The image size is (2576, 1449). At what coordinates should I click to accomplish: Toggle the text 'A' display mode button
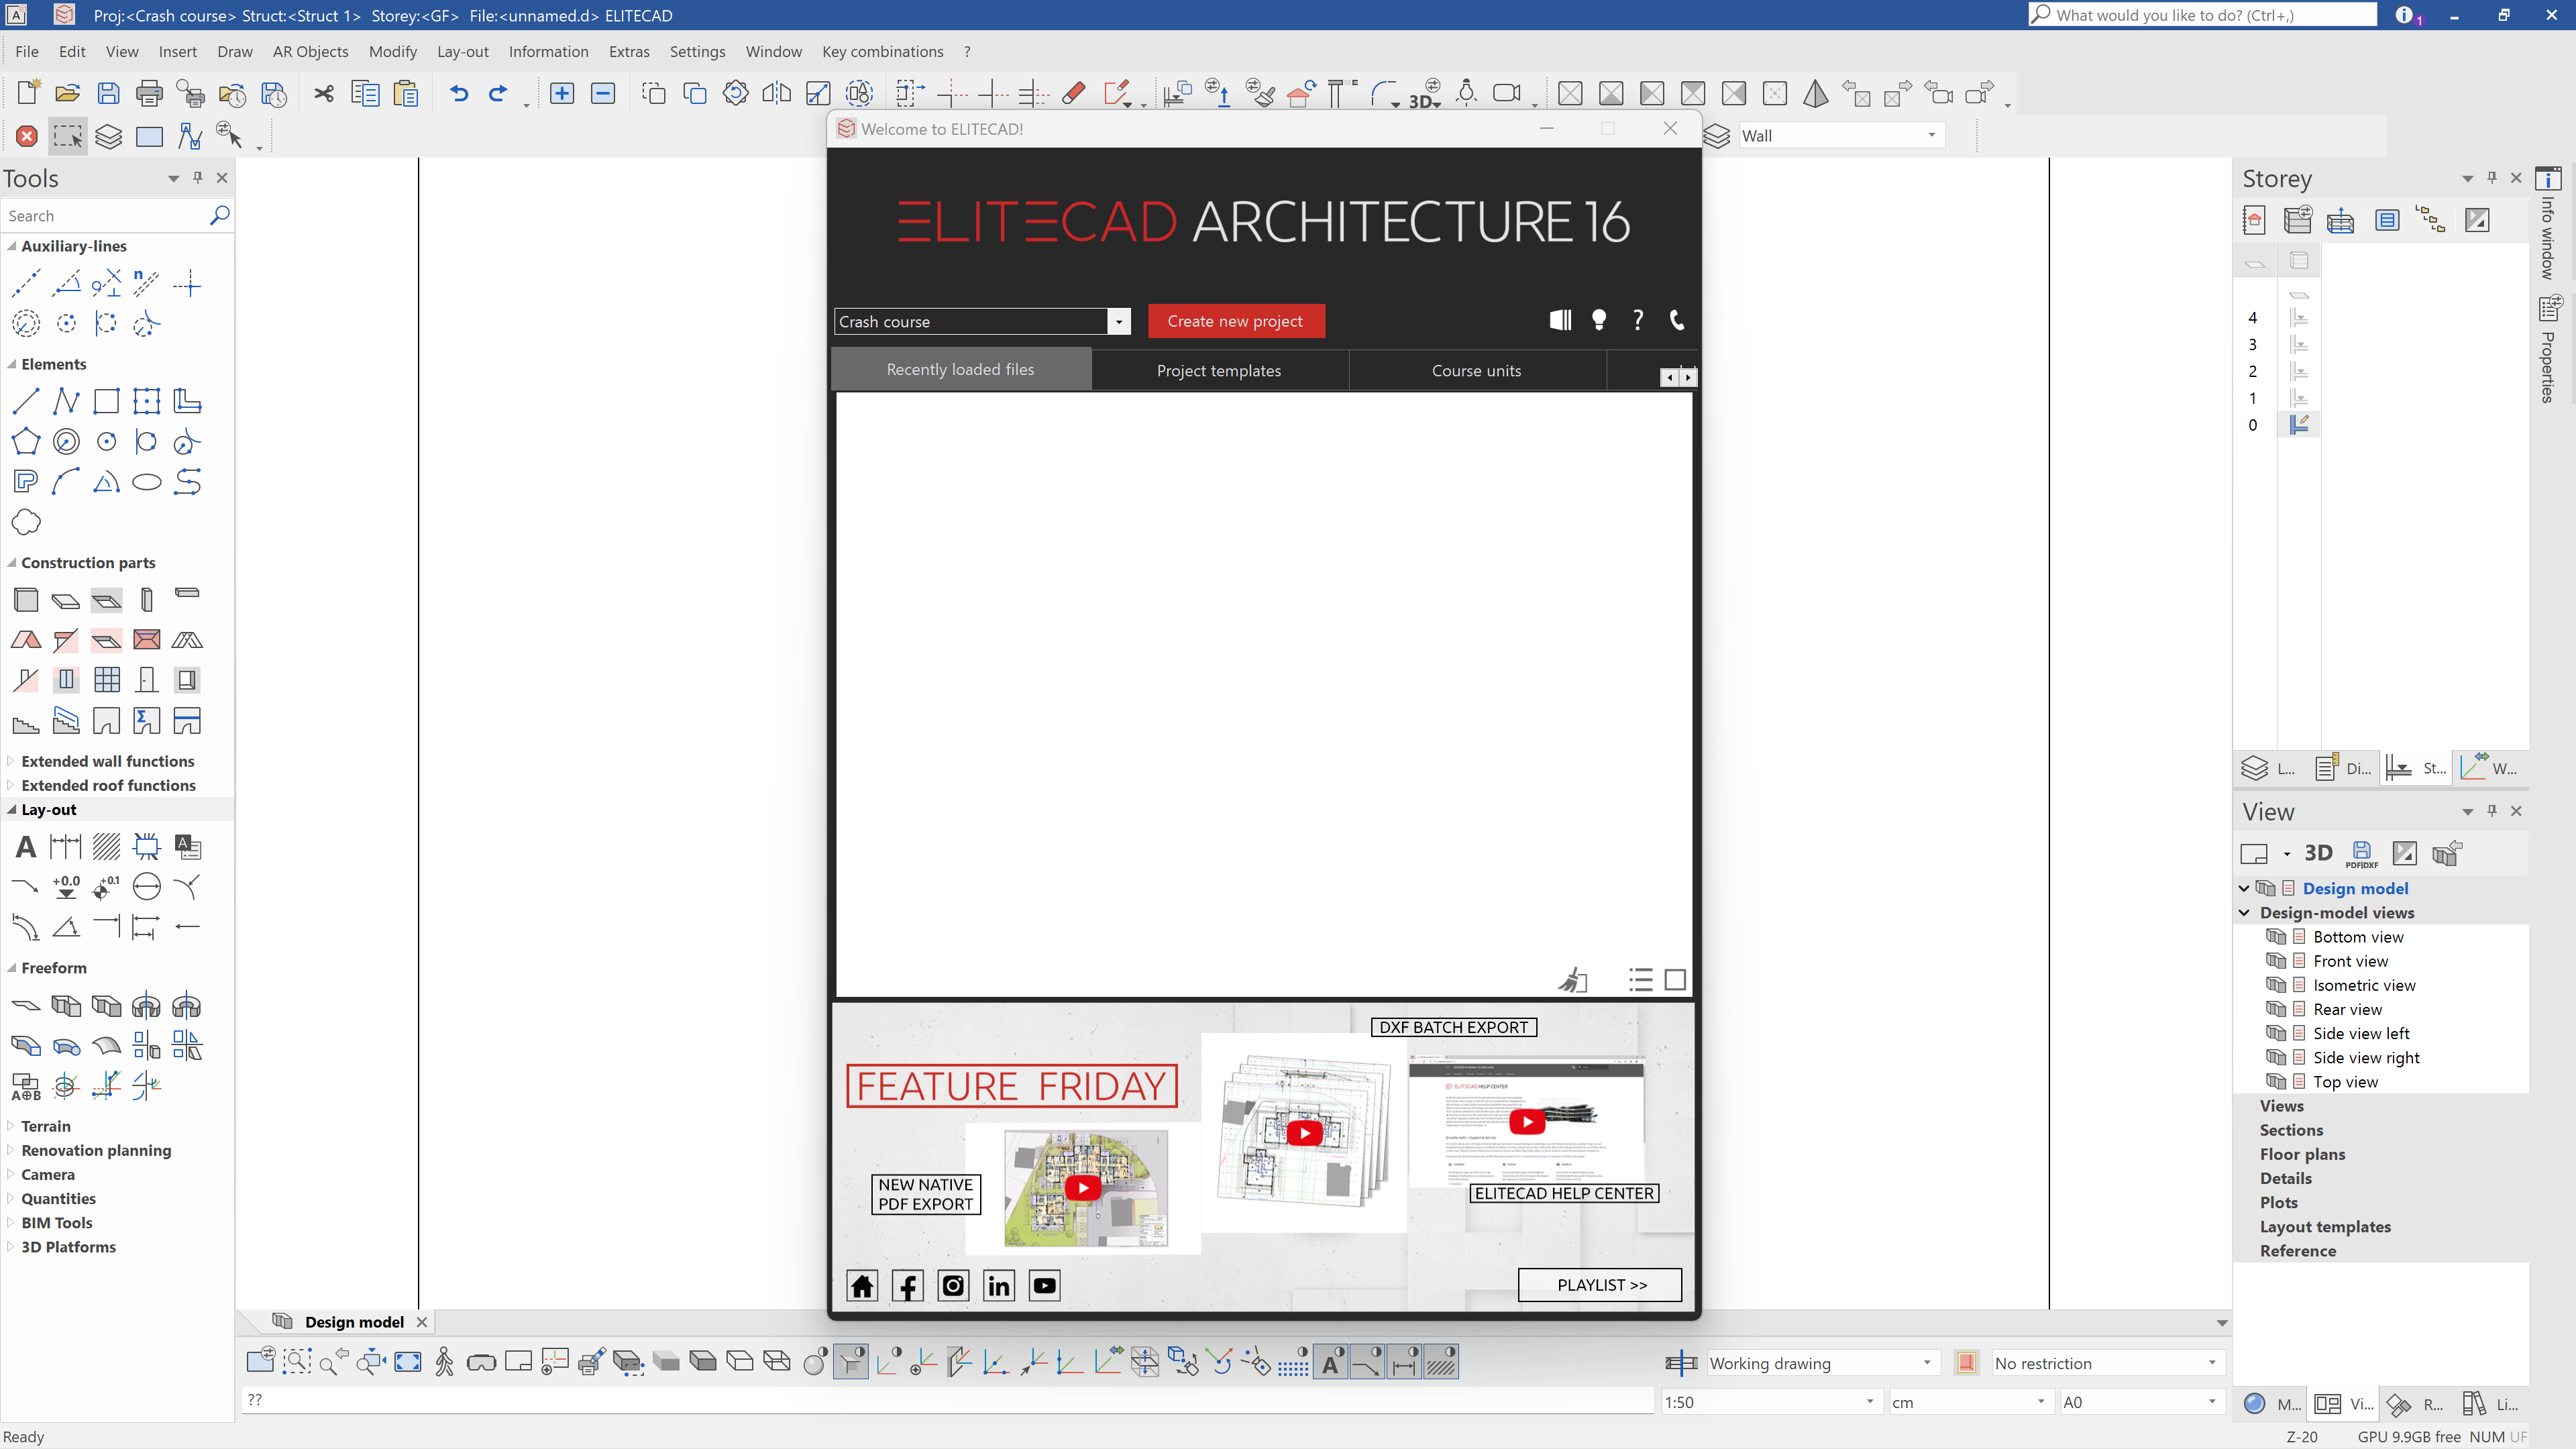pyautogui.click(x=1331, y=1362)
